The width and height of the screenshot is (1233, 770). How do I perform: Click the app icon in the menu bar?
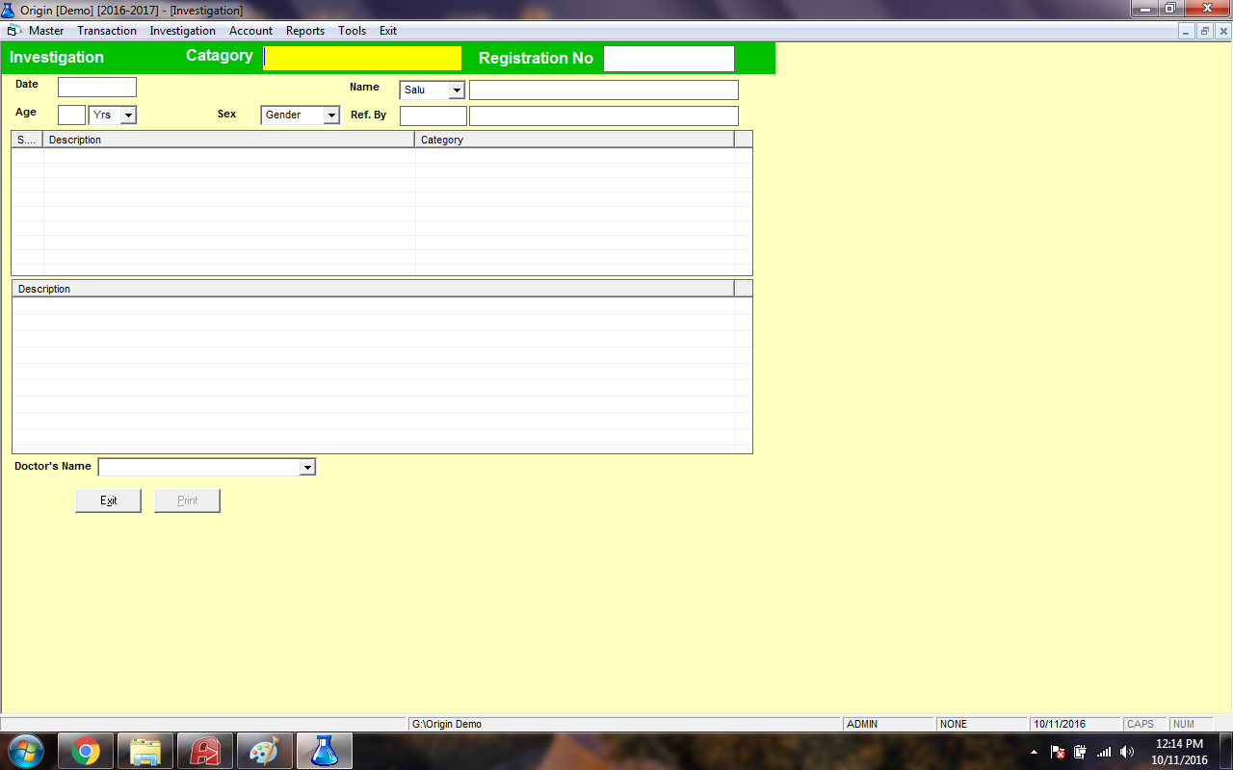pos(14,31)
